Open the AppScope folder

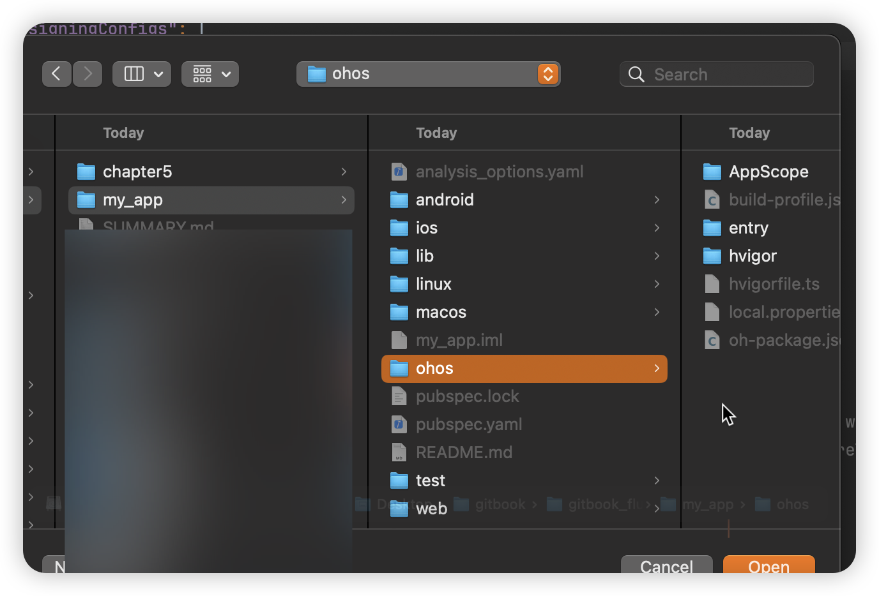click(x=768, y=172)
